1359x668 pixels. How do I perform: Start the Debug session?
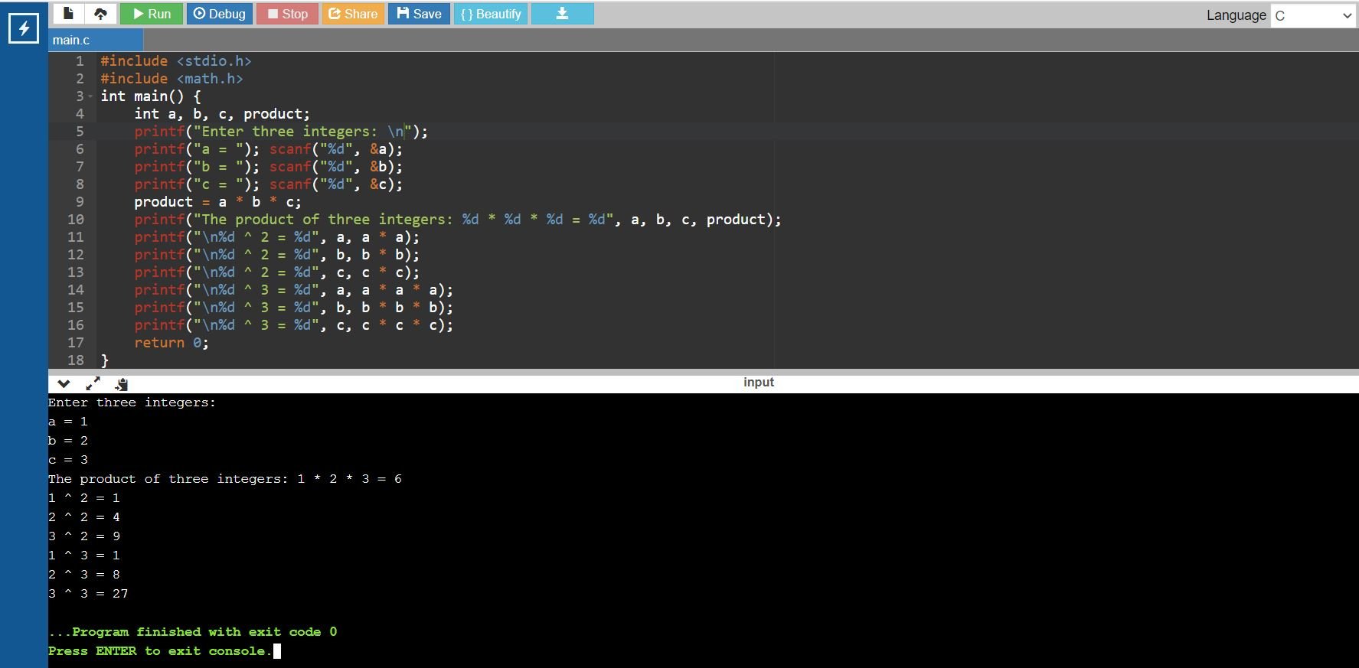(220, 14)
